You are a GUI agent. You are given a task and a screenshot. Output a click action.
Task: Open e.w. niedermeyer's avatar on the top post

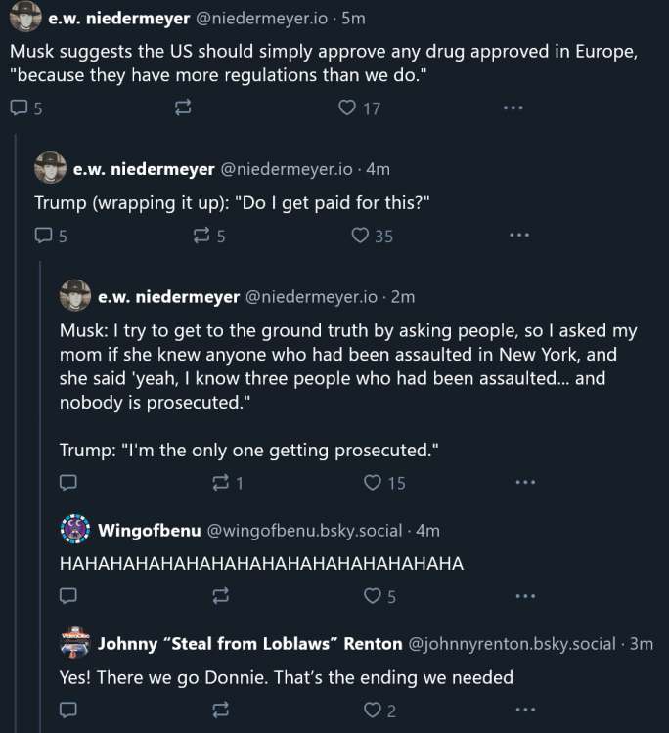25,16
